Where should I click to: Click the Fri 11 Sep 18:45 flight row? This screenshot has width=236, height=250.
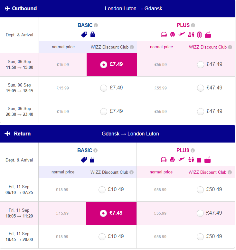[x=118, y=237]
